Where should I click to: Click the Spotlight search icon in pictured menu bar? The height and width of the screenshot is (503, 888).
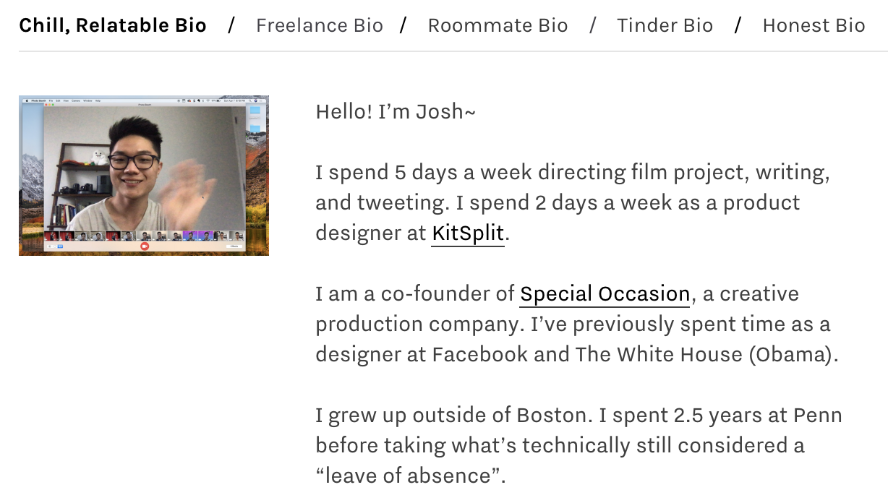[x=250, y=100]
